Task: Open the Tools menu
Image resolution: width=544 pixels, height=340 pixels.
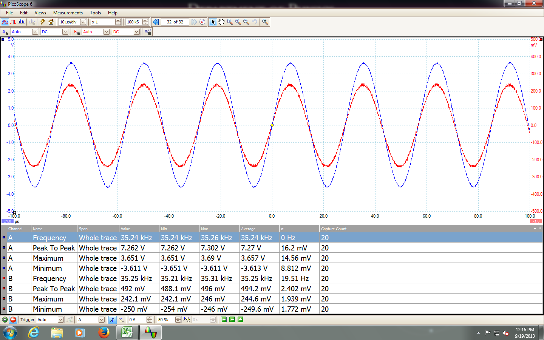Action: (95, 13)
